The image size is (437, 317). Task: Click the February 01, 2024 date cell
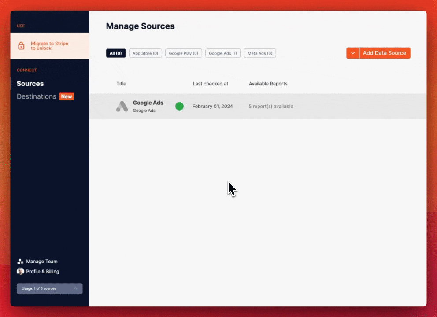(x=212, y=106)
